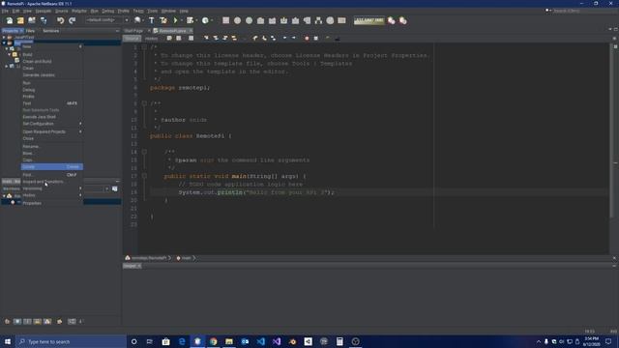
Task: Click the Shift Line Right icon
Action: pyautogui.click(x=294, y=39)
